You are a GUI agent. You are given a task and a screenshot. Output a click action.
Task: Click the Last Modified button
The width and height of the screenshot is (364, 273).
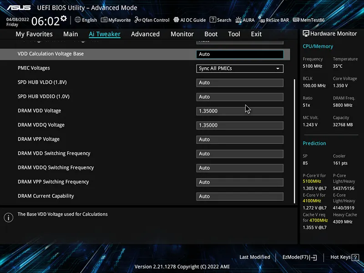[255, 257]
